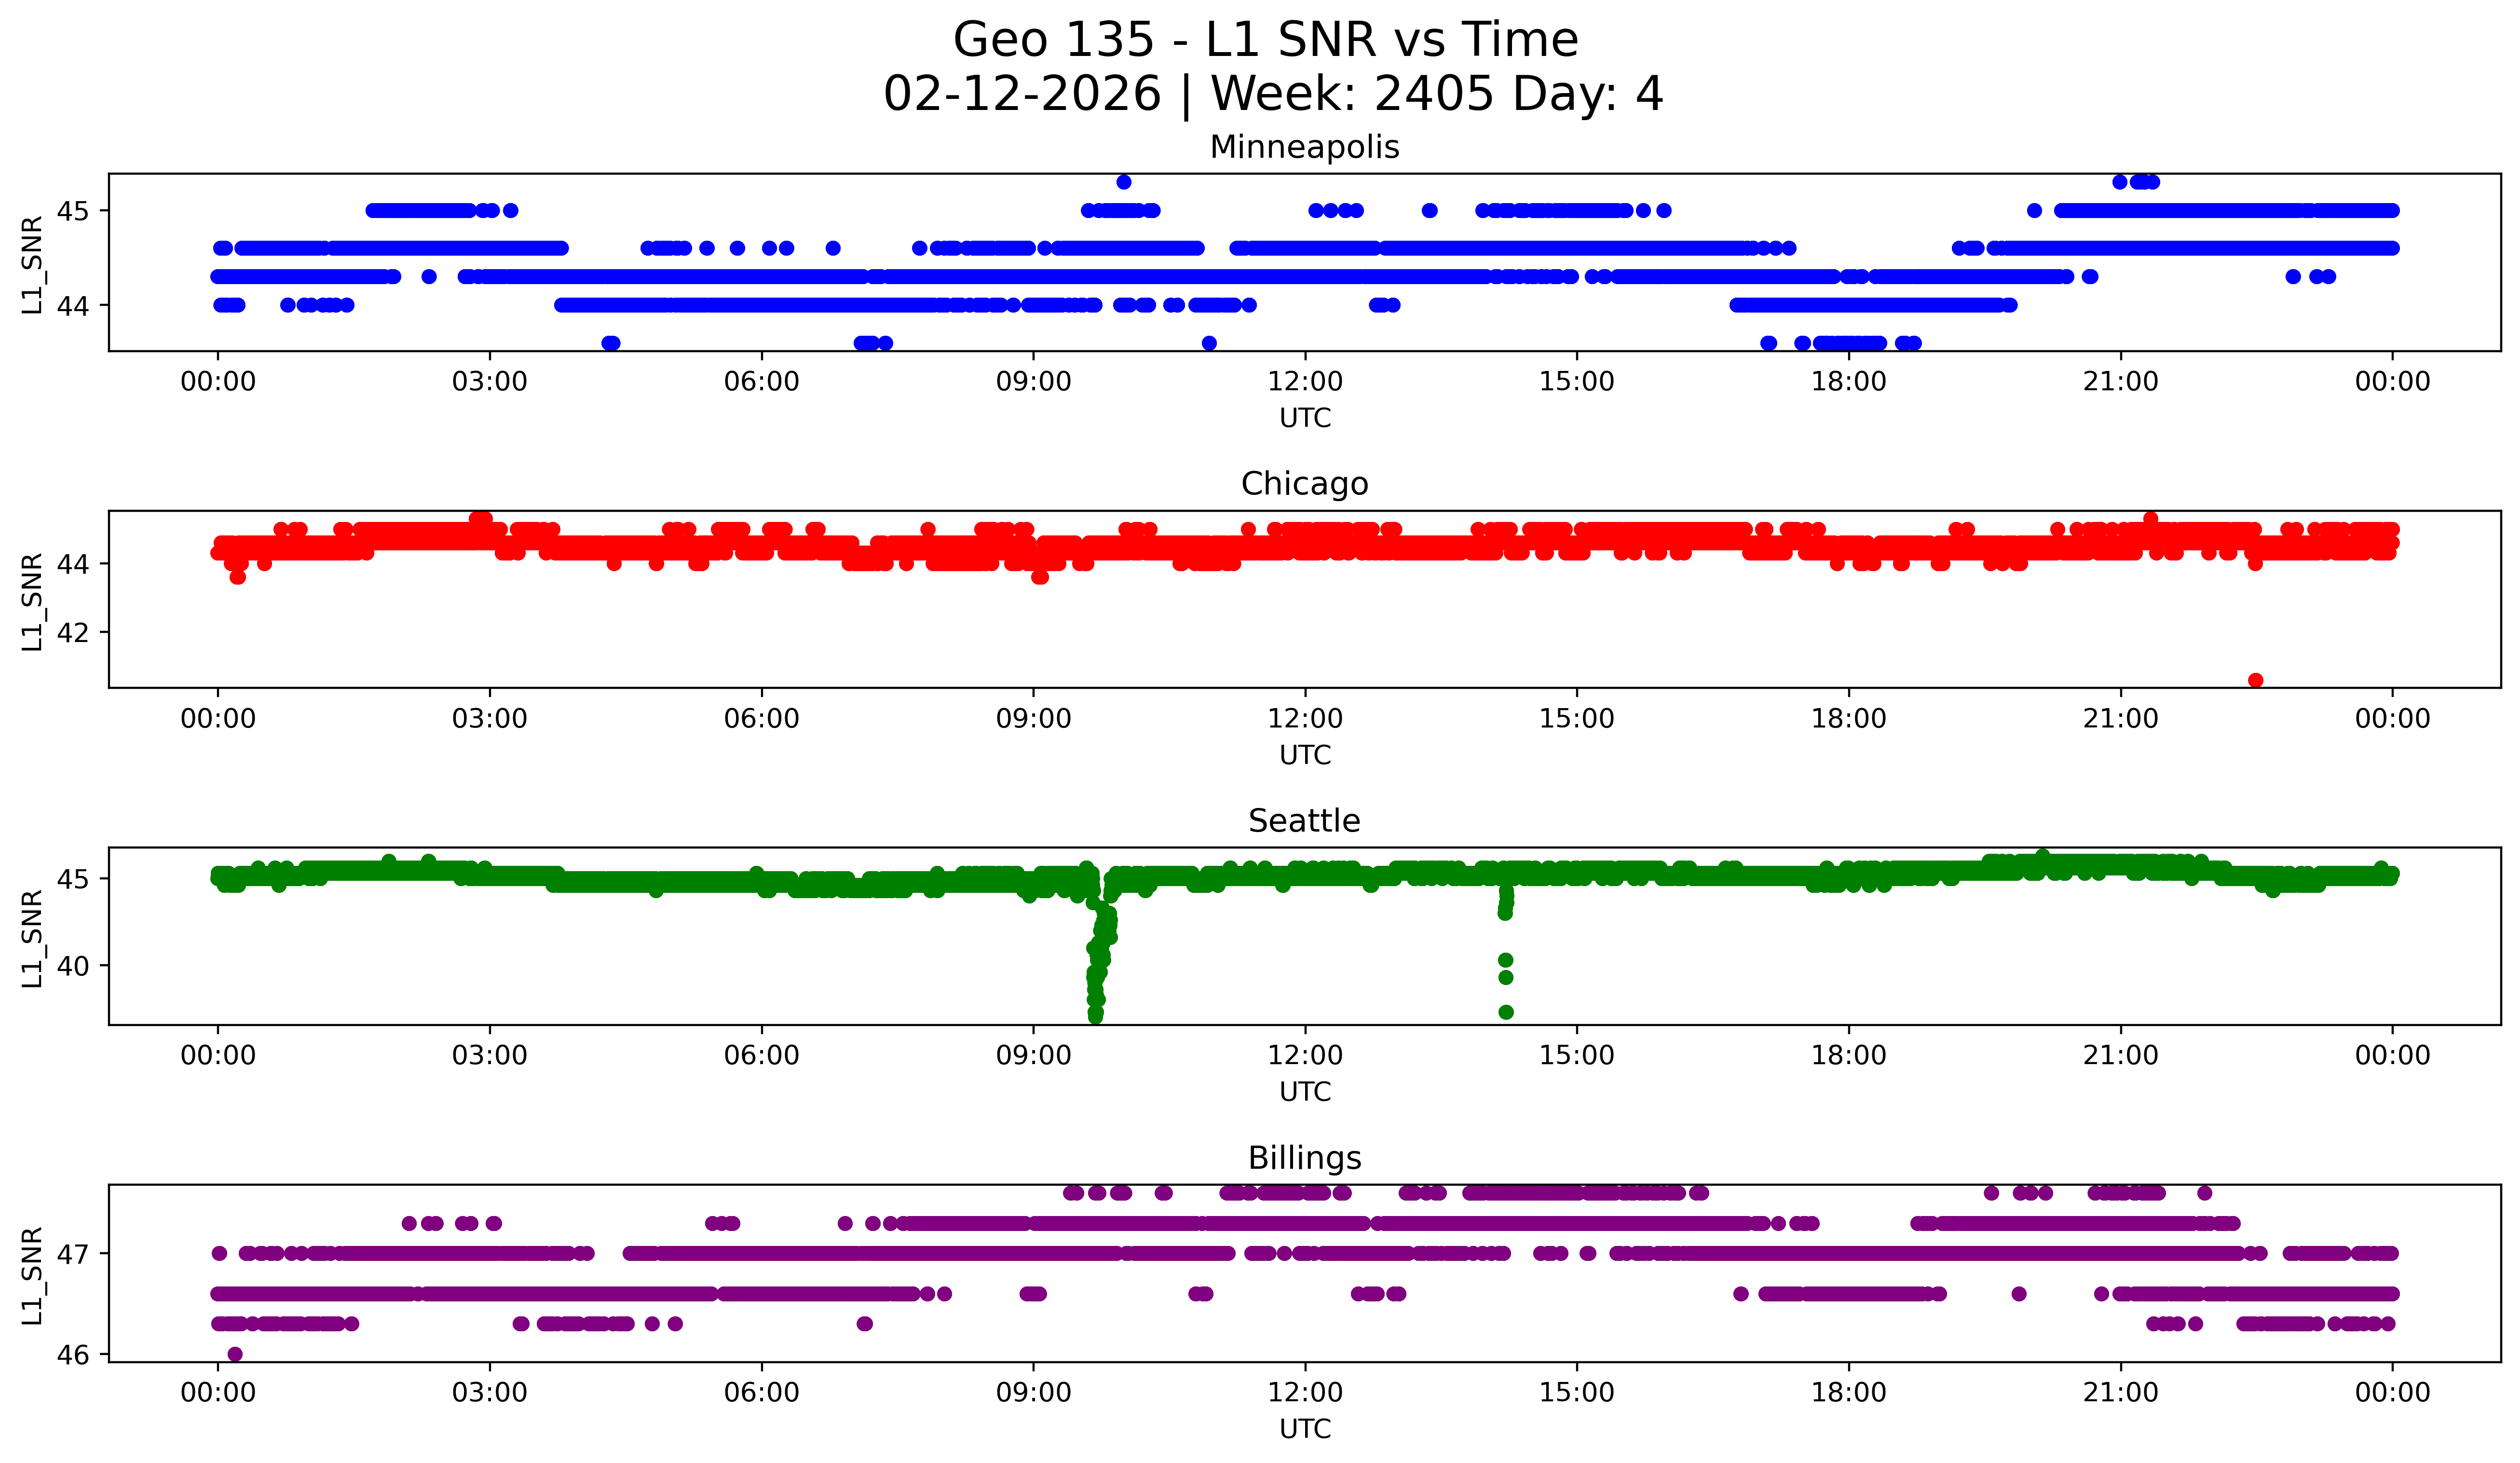Click the 06:00 tick label under Chicago plot
Image resolution: width=2520 pixels, height=1463 pixels.
tap(761, 719)
